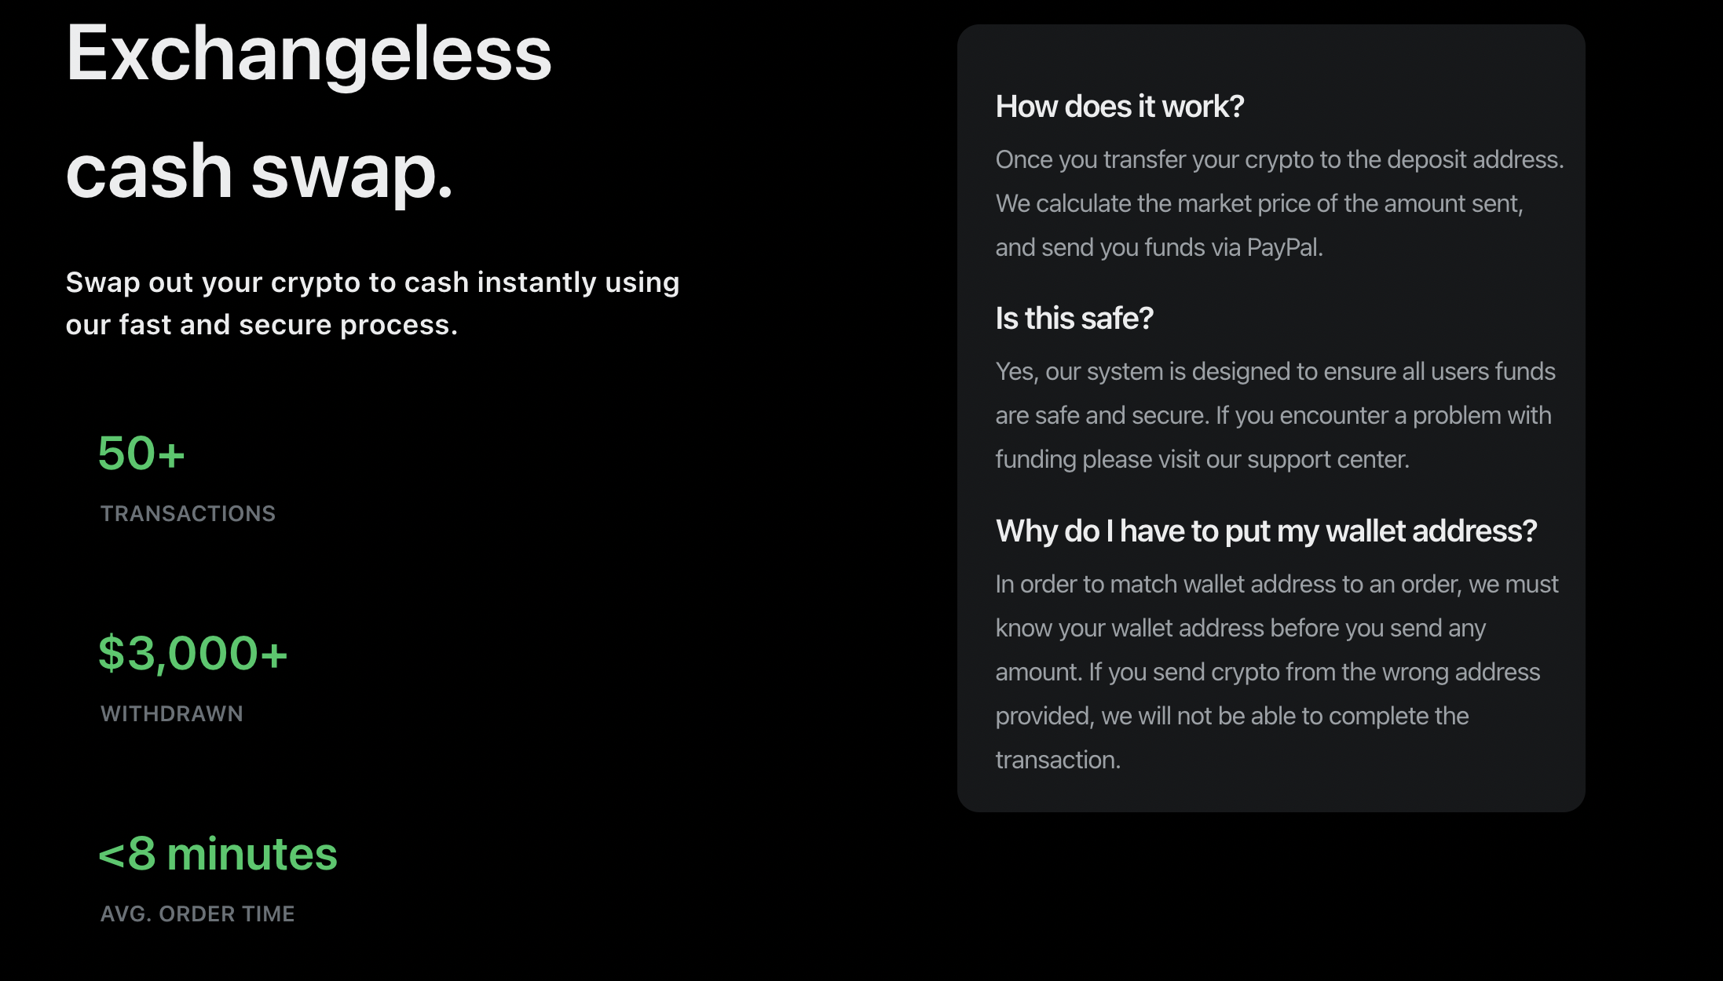Click the 'our fast and secure process' line

click(262, 325)
